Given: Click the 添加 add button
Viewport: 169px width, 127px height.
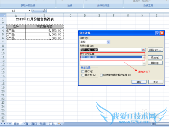Looking at the screenshot, I should click(155, 57).
